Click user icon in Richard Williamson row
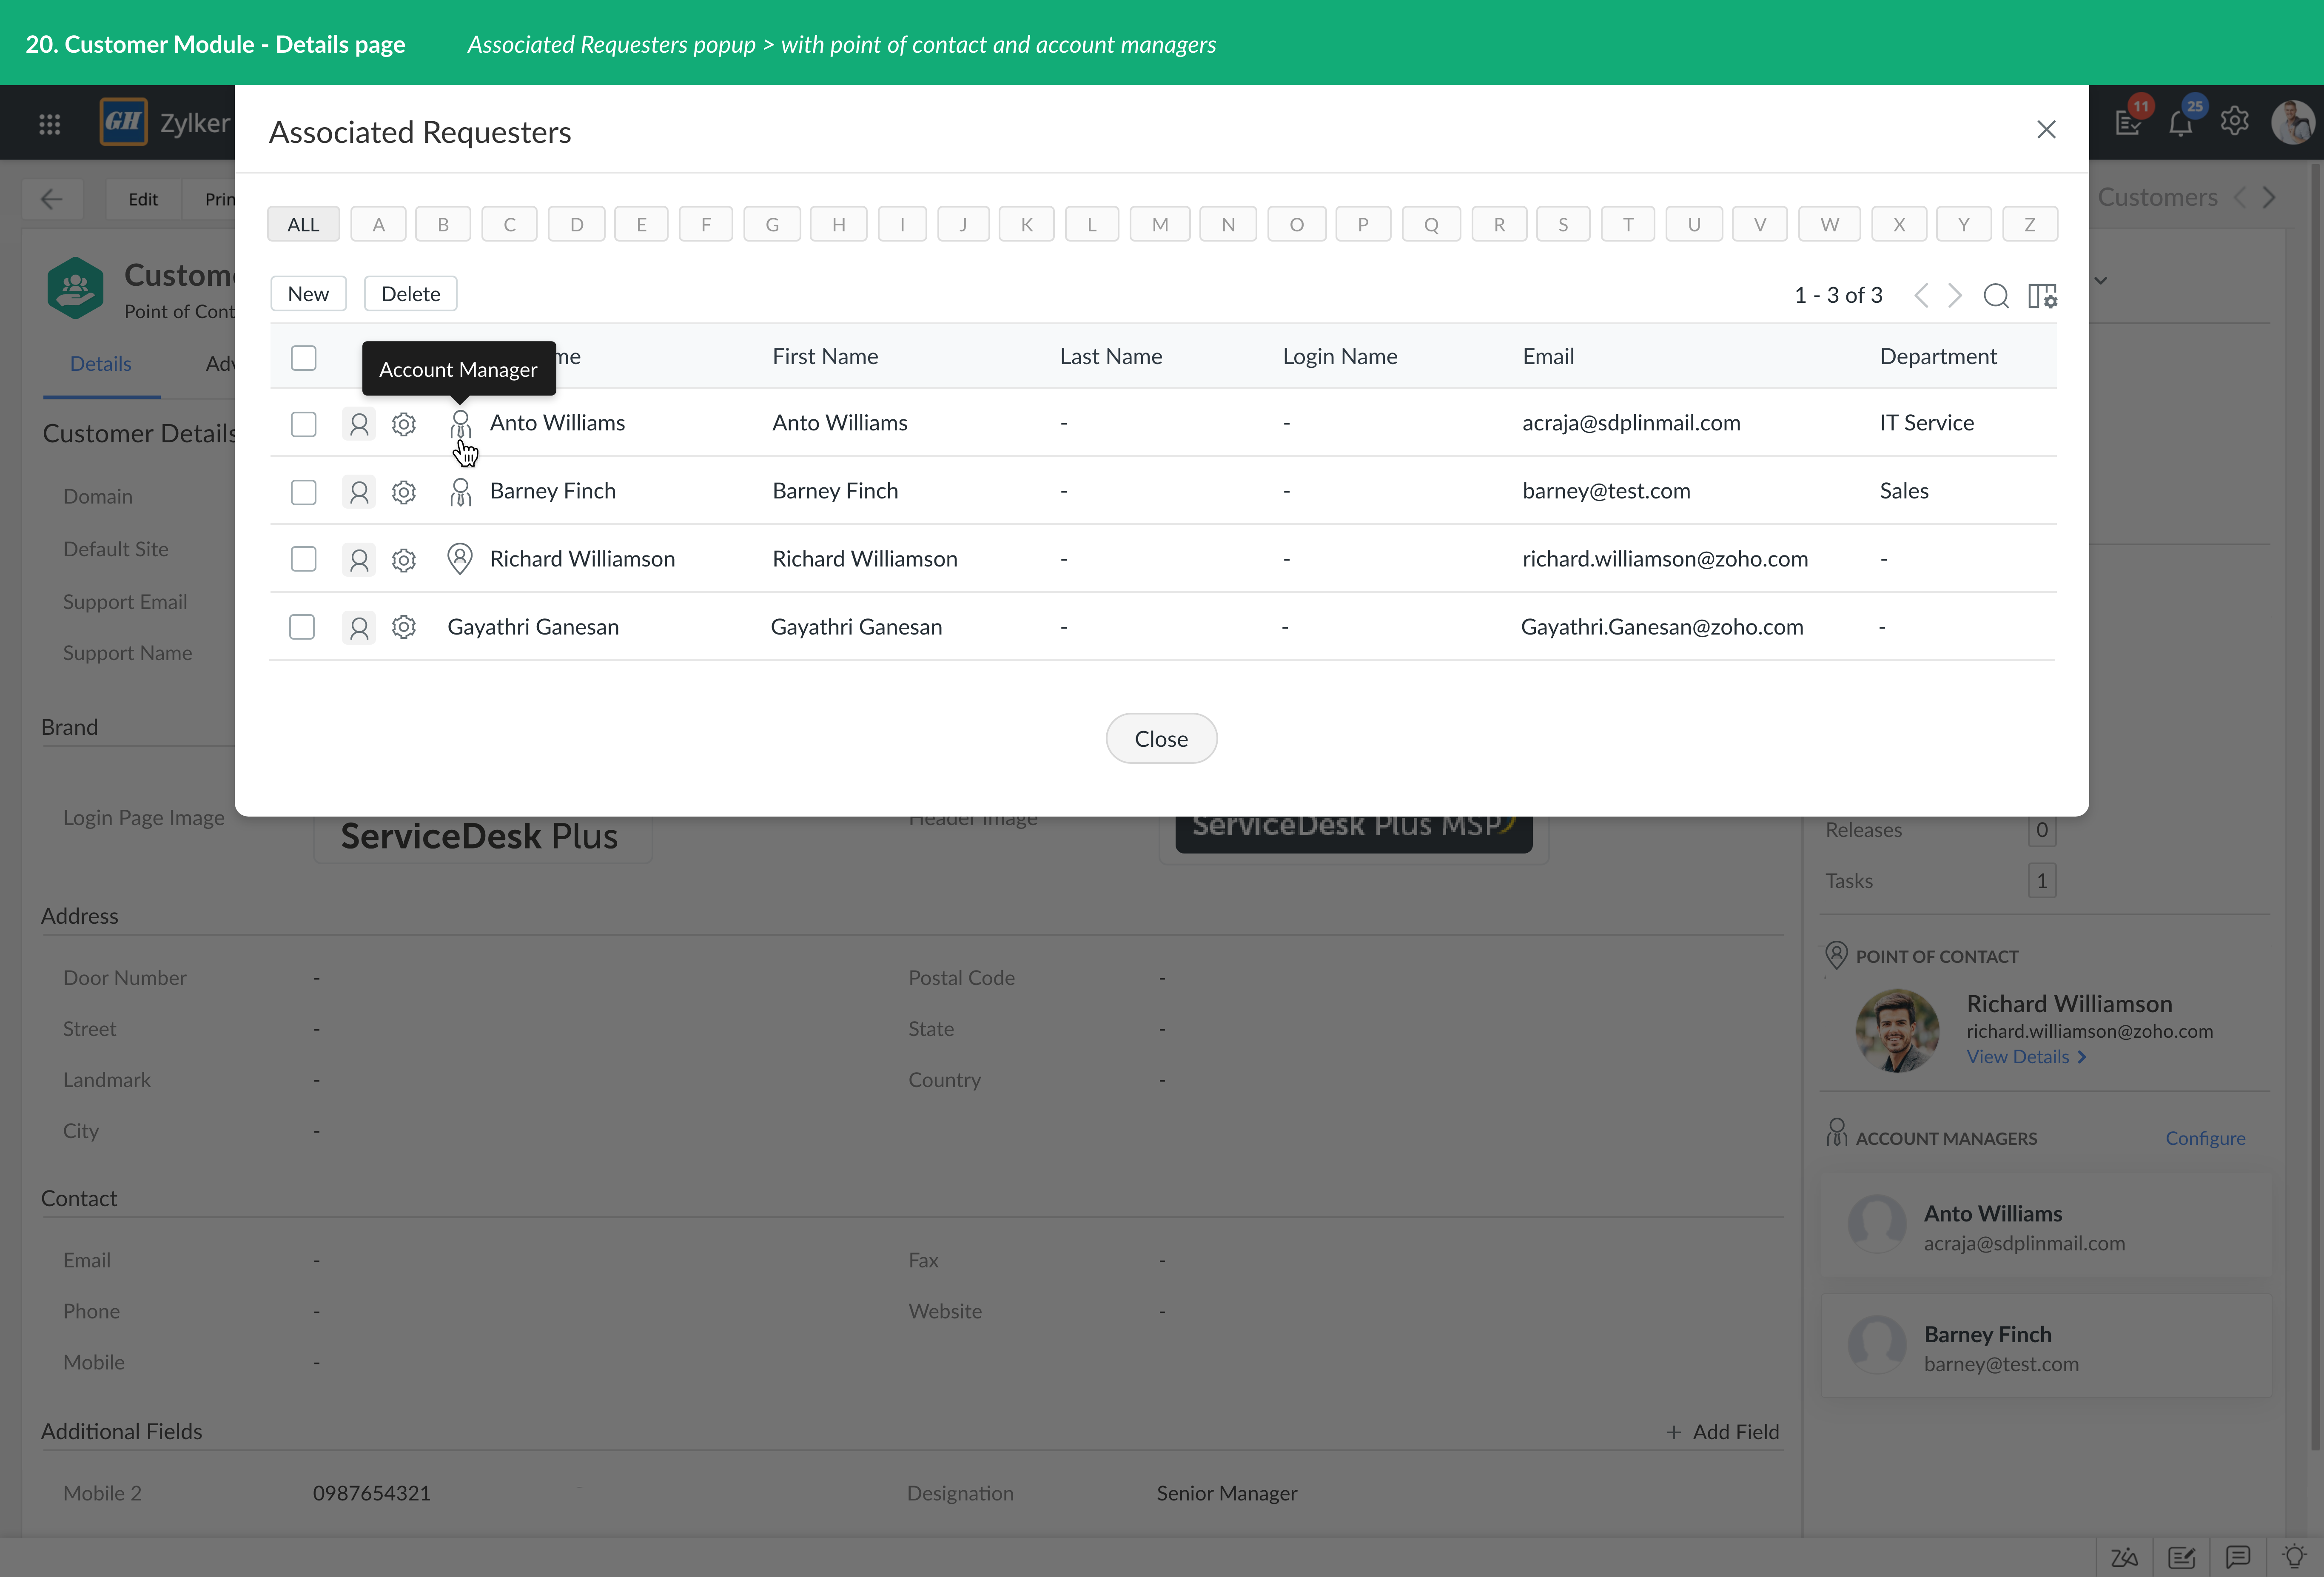Image resolution: width=2324 pixels, height=1577 pixels. (x=359, y=560)
